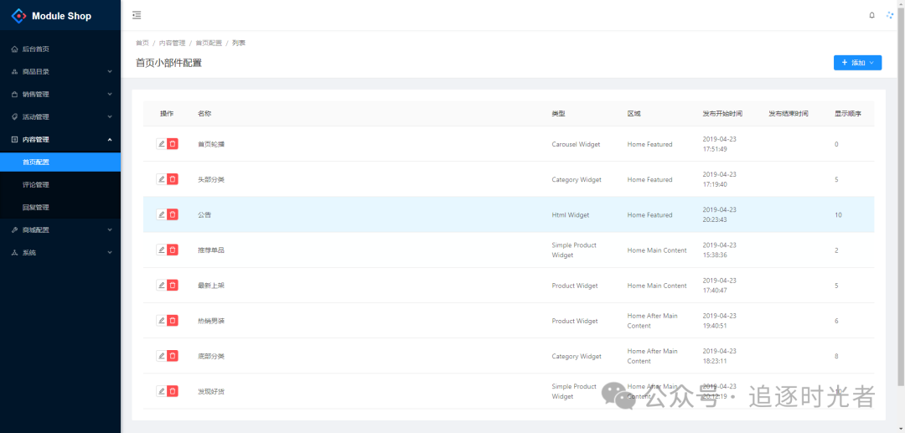905x433 pixels.
Task: Delete the 发现好货 widget row
Action: pyautogui.click(x=173, y=391)
